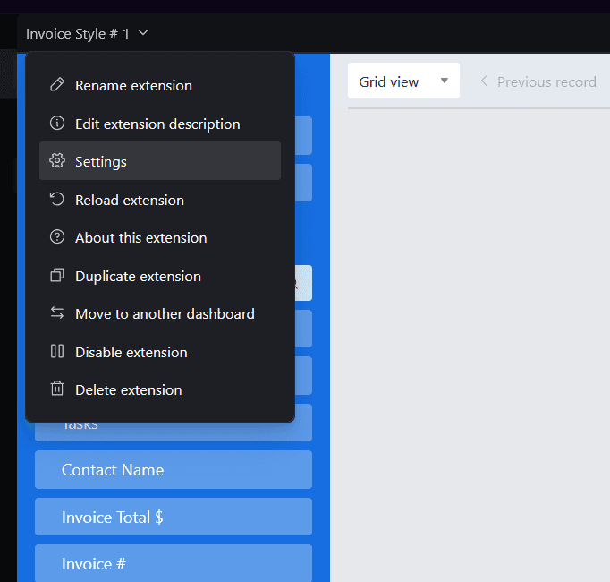Click the trash can icon for Delete

click(57, 389)
